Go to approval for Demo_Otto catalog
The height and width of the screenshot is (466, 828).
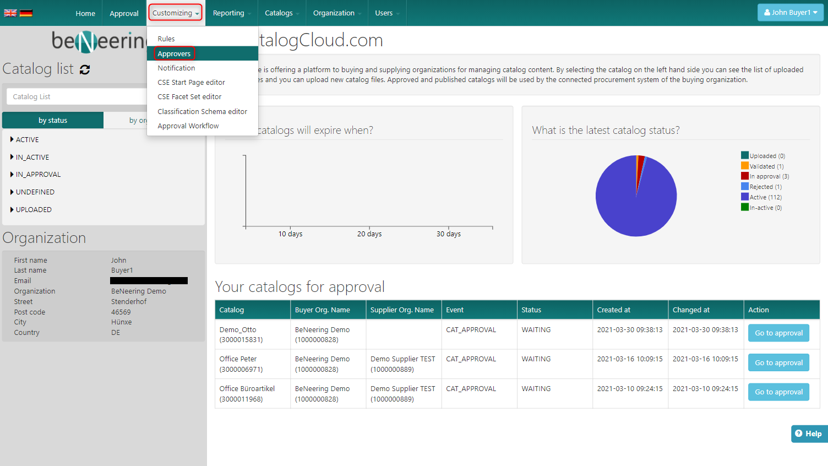coord(778,333)
